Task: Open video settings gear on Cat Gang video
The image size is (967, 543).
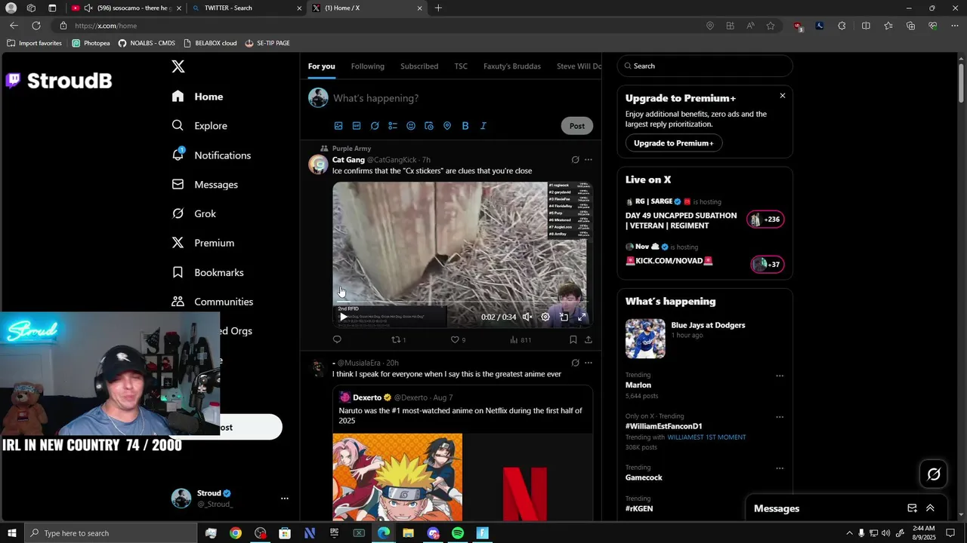Action: point(545,318)
